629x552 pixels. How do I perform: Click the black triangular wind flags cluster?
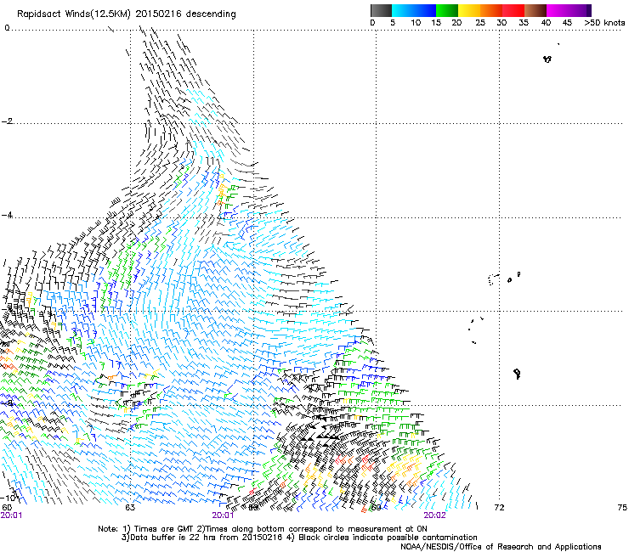[321, 433]
